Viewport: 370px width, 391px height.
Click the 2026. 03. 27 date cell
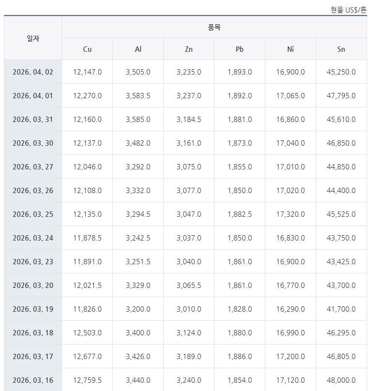[x=33, y=167]
